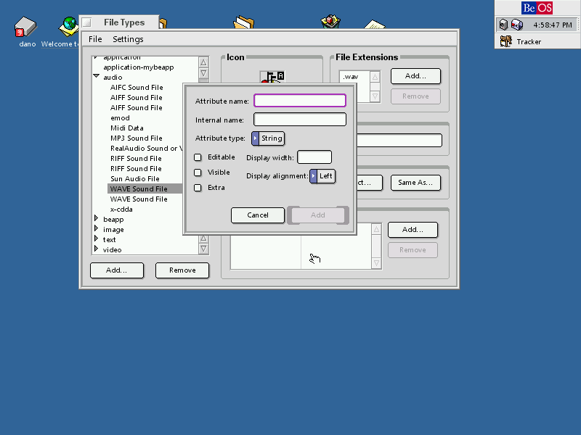Viewport: 581px width, 435px height.
Task: Select Midi Data in the type list
Action: 126,128
